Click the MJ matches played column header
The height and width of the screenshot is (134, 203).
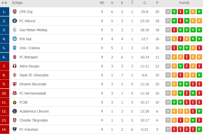102,3
